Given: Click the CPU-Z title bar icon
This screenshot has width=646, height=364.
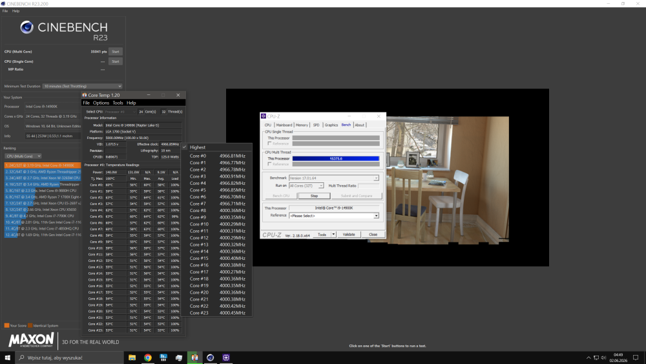Looking at the screenshot, I should (x=264, y=116).
